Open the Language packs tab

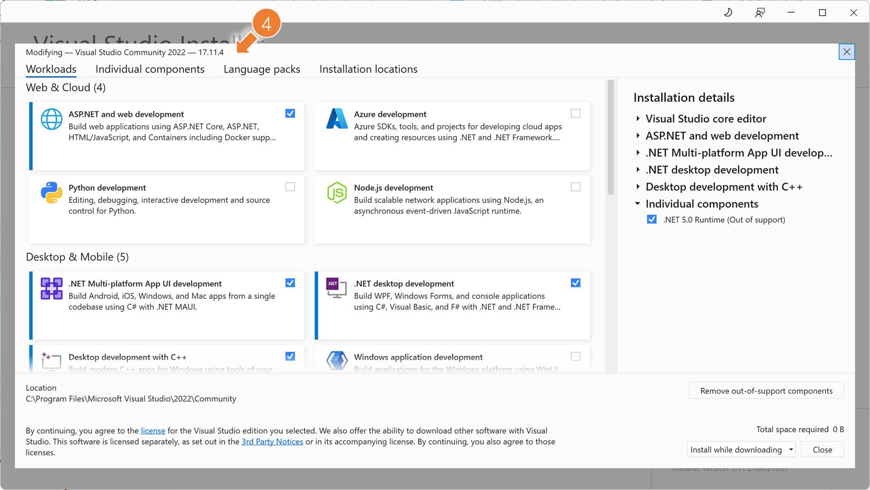click(x=262, y=69)
